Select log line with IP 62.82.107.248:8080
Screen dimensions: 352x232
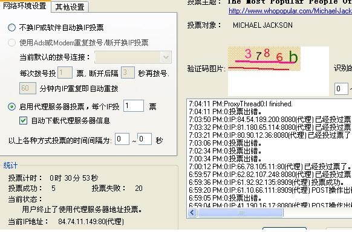270,175
